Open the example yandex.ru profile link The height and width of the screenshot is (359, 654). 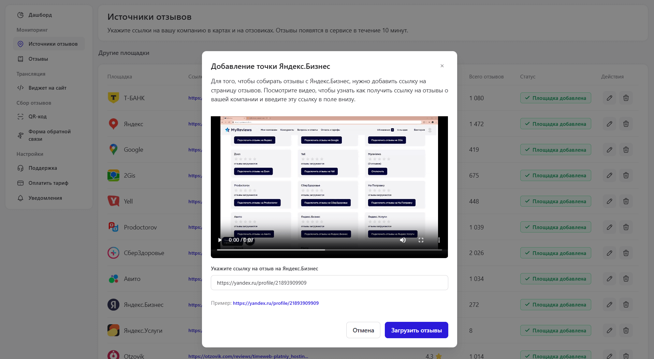click(276, 303)
